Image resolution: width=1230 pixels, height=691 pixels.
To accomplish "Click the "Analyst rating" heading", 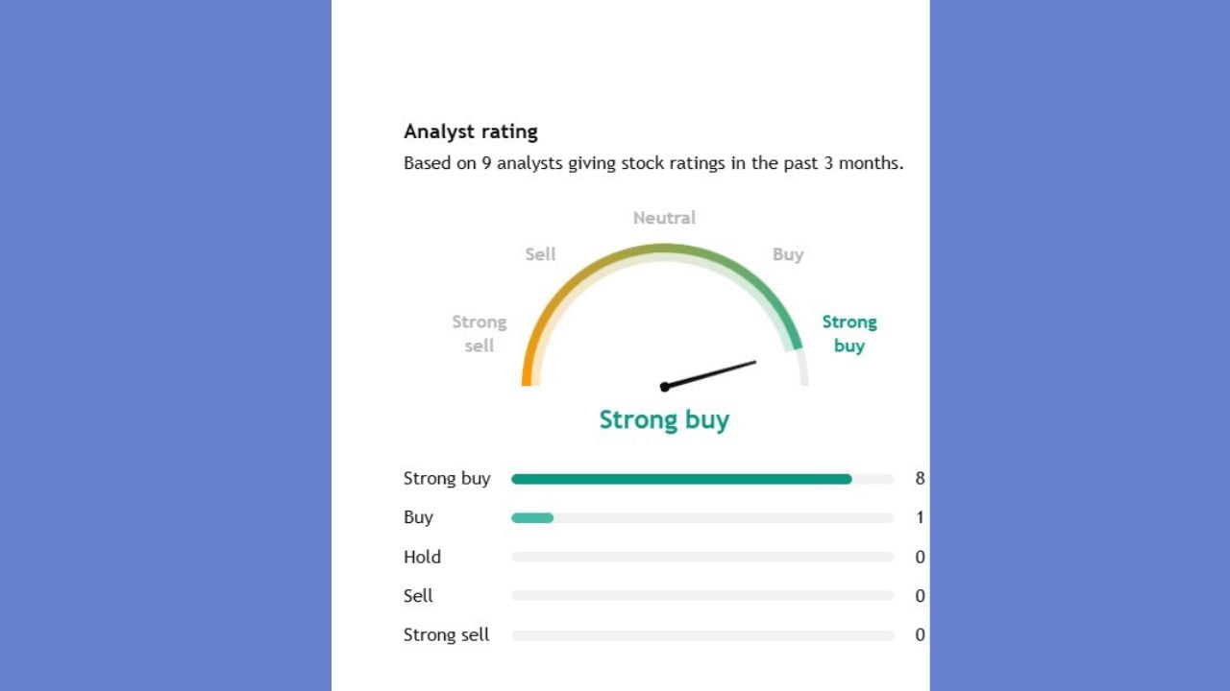I will [470, 131].
